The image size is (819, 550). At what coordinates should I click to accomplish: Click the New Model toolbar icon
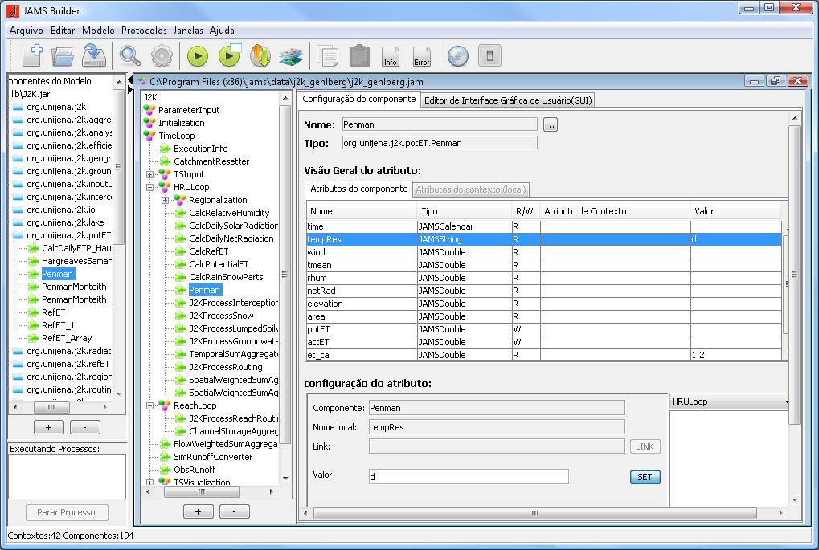(32, 56)
